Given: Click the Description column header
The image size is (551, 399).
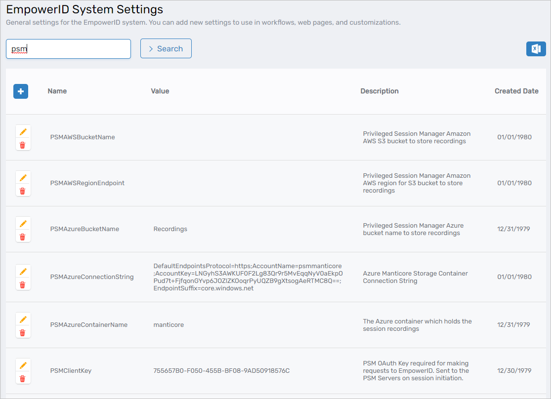Looking at the screenshot, I should point(380,91).
